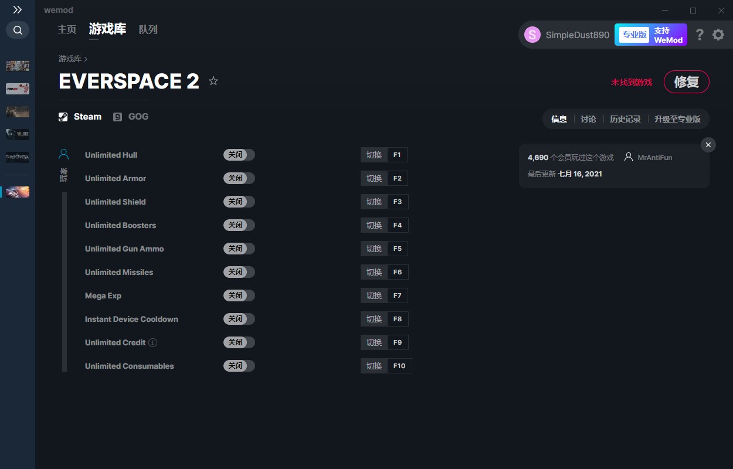Click the 修复 button

click(686, 82)
